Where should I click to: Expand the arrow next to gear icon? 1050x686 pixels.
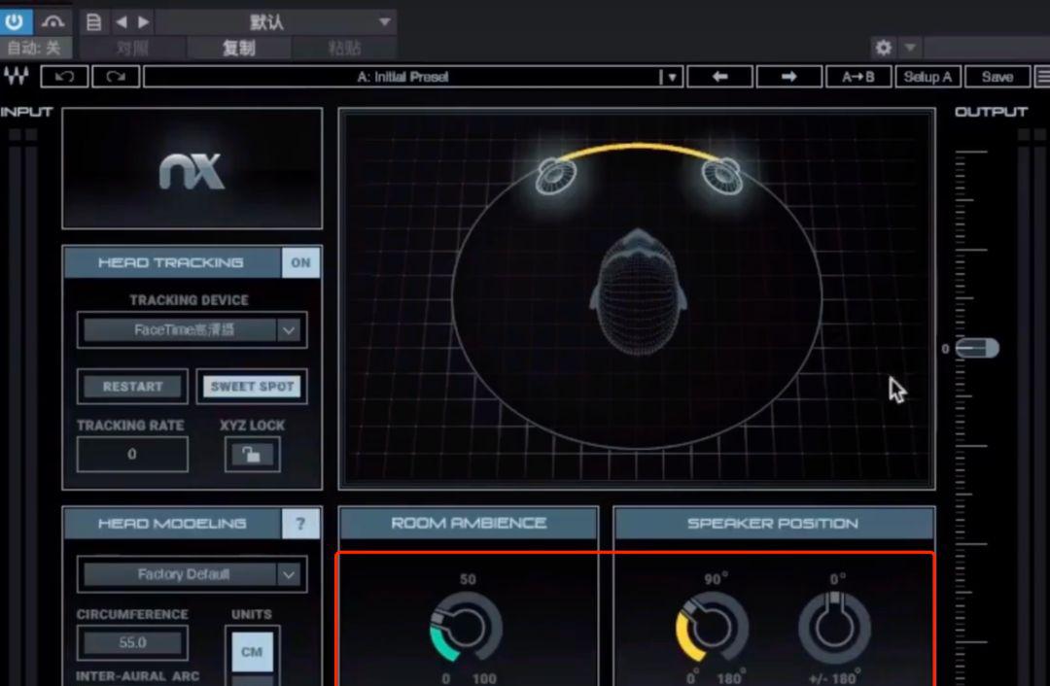(909, 48)
